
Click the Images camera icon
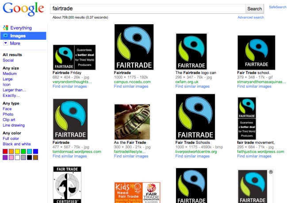coord(5,36)
